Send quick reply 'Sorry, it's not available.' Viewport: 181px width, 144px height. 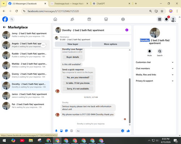click(x=78, y=89)
